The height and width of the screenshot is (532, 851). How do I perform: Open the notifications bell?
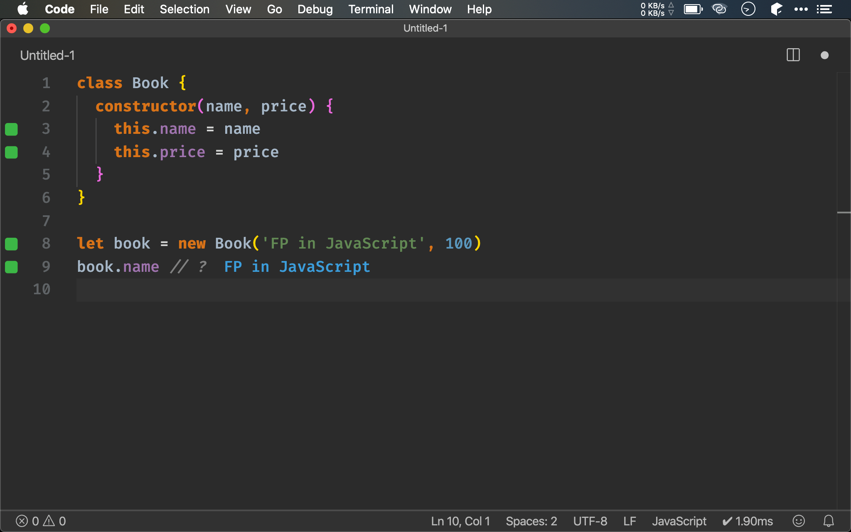tap(829, 521)
